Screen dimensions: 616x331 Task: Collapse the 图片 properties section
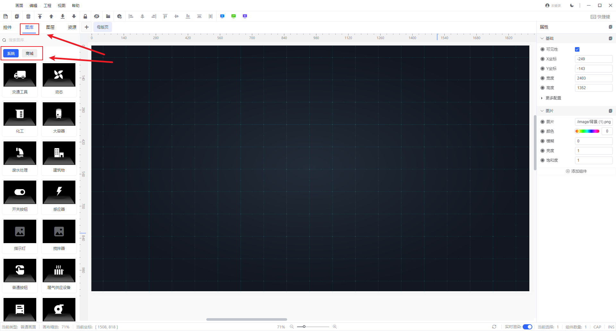point(542,111)
